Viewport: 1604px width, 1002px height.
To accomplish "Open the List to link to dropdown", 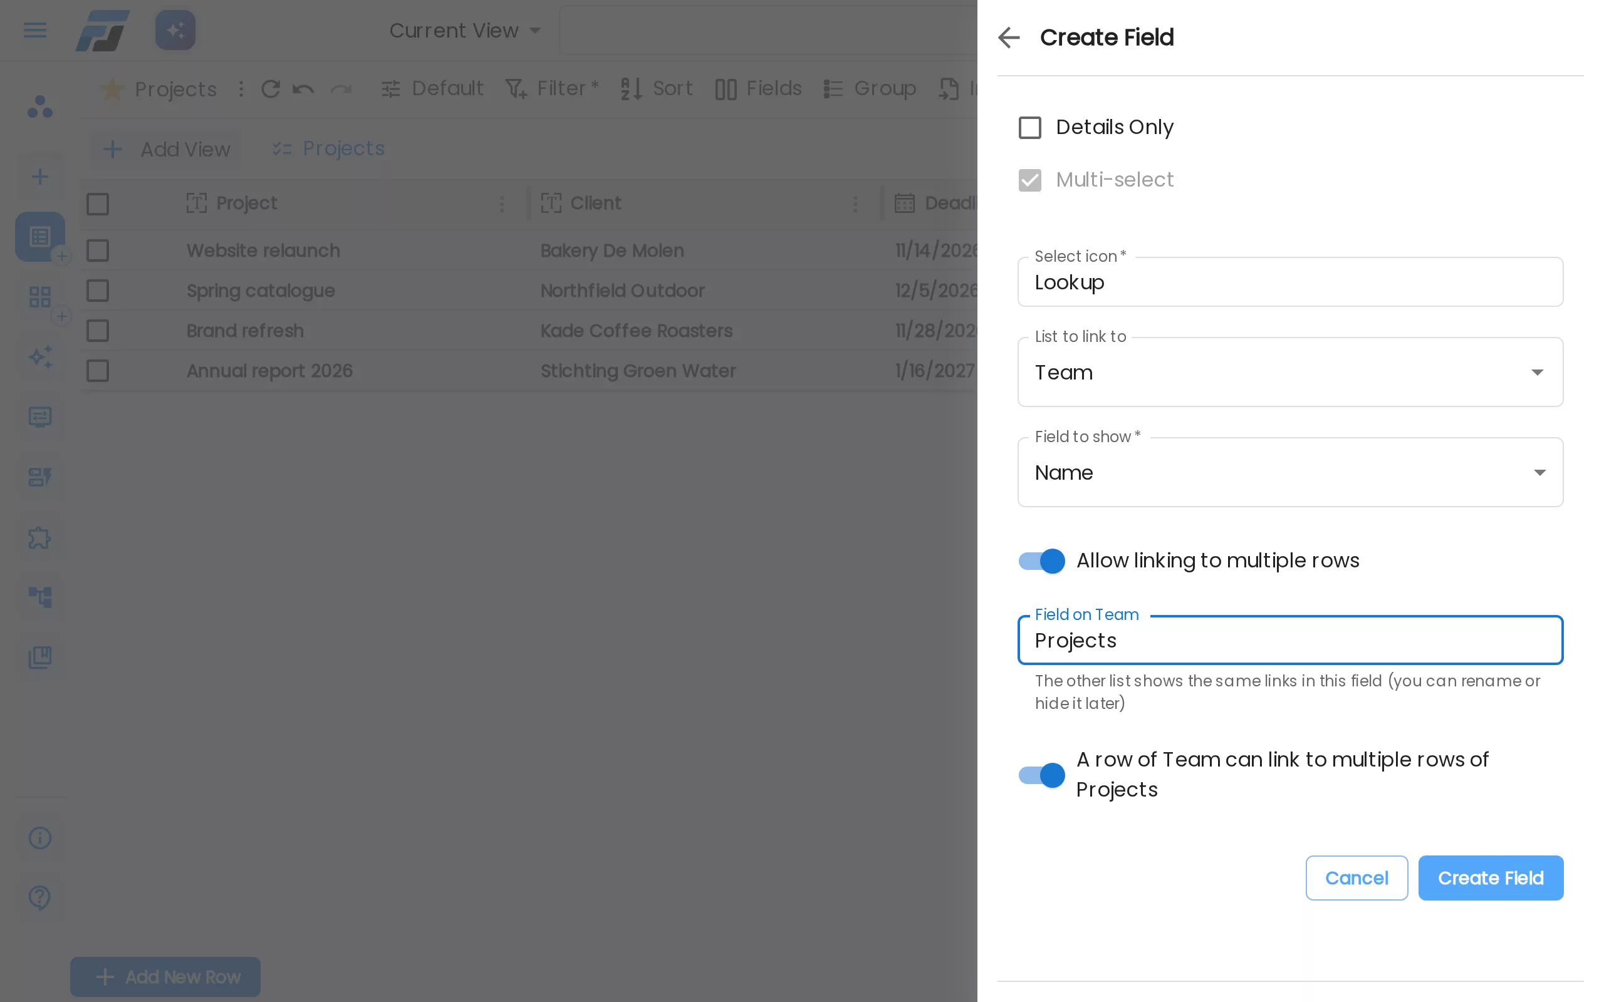I will (1290, 373).
